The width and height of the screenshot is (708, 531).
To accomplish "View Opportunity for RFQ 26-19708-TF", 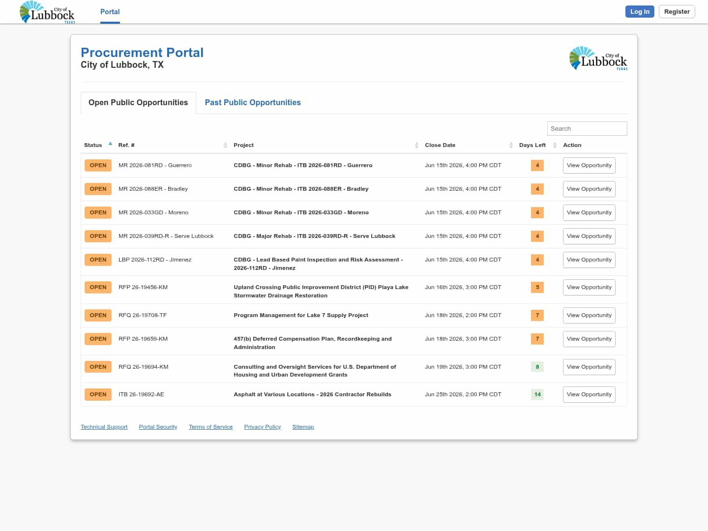I will [589, 316].
